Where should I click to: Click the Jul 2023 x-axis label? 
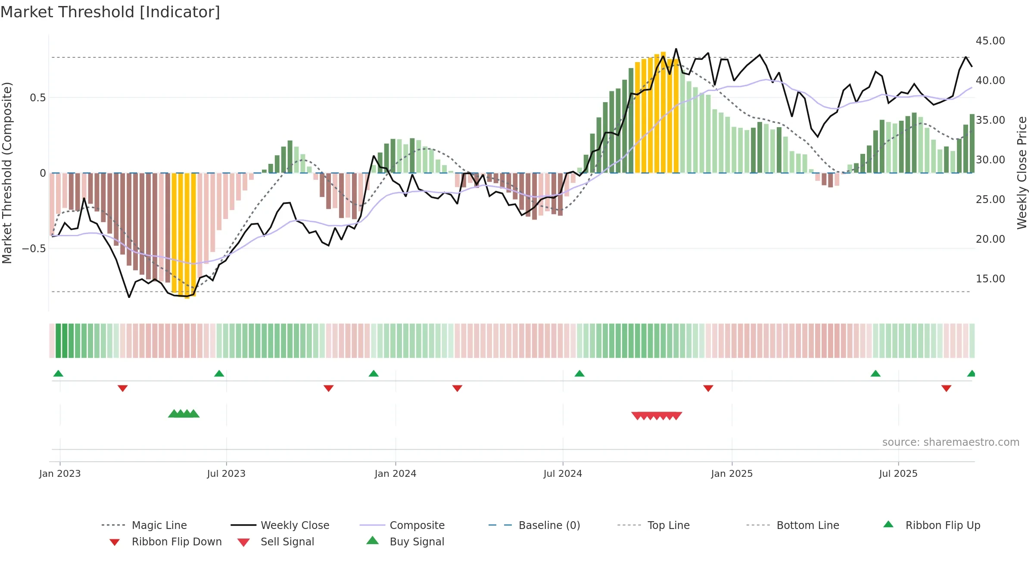226,474
